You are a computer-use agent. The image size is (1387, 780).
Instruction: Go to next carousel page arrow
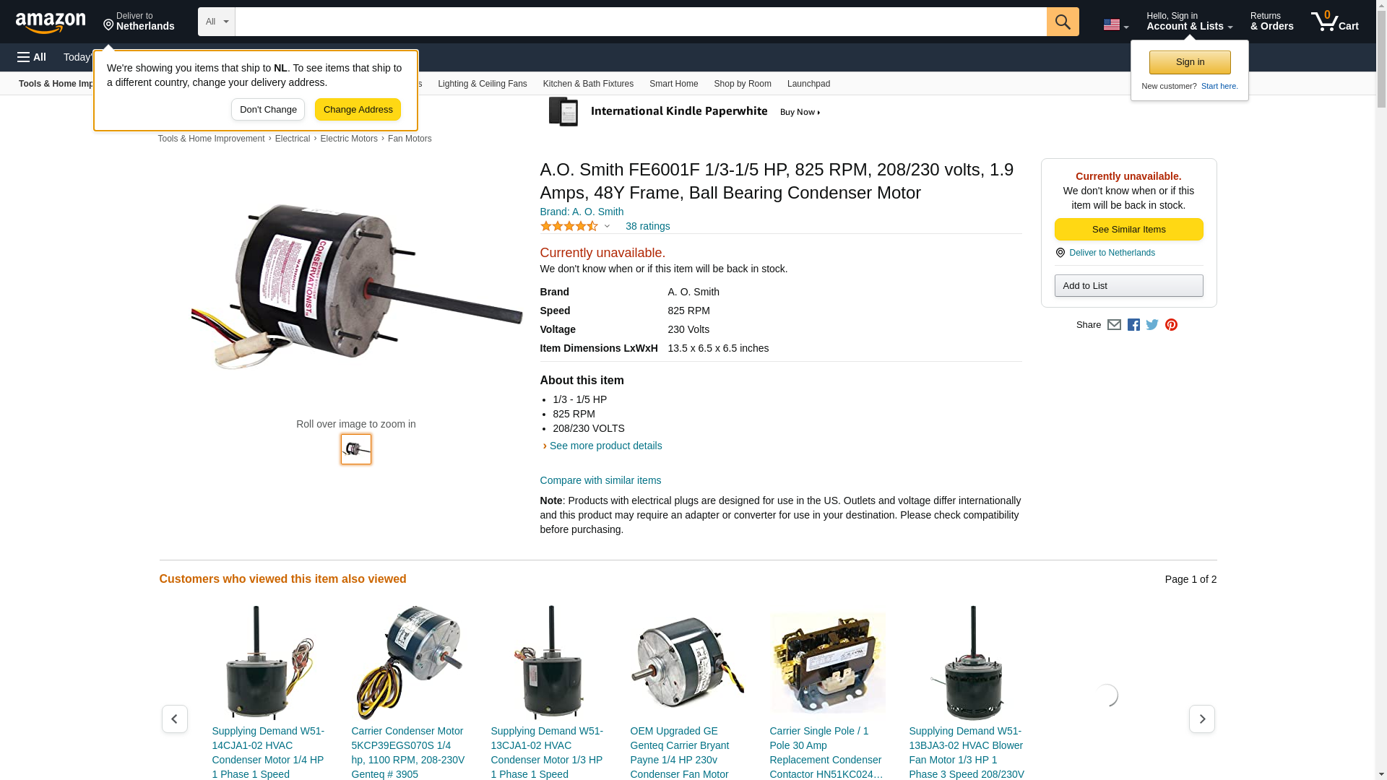tap(1202, 719)
